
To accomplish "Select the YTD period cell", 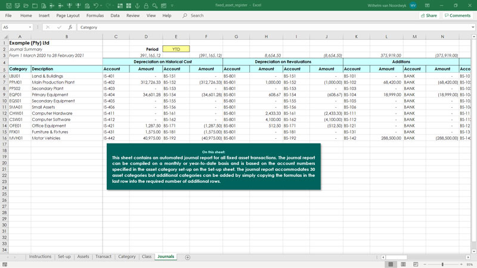I will tap(176, 49).
